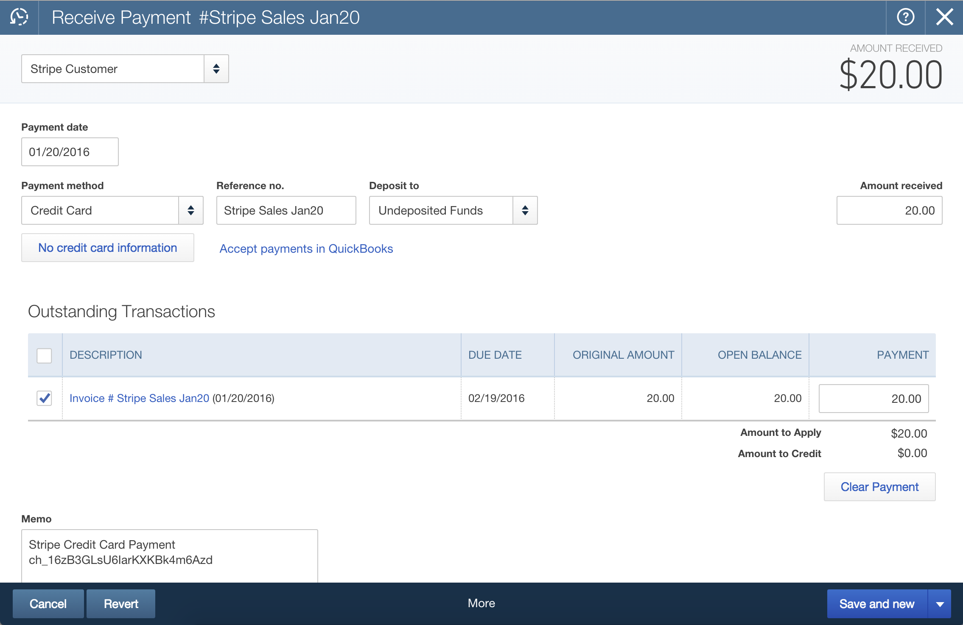Open the Stripe Customer dropdown arrow
Screen dimensions: 963x625
216,69
